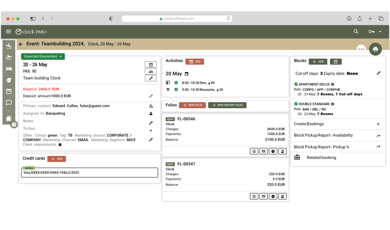The height and width of the screenshot is (230, 390).
Task: Click FL-00546 card payment icon
Action: point(263,151)
